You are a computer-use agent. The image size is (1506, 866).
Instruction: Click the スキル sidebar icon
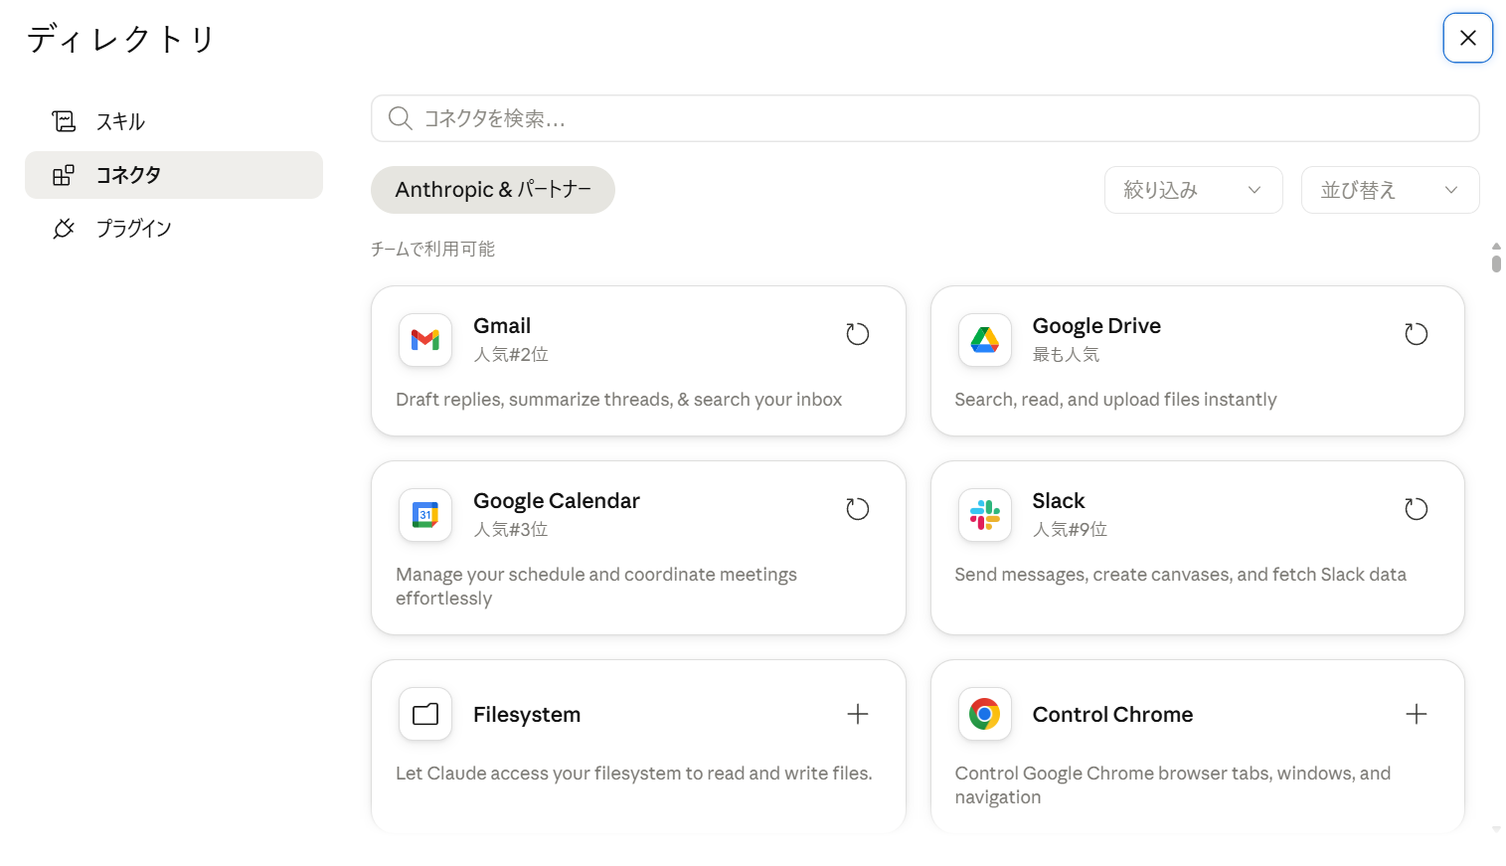64,121
